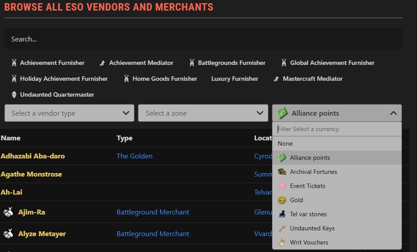Click the Home Goods Furnisher chair icon
Viewport: 417px width, 252px height.
(126, 79)
